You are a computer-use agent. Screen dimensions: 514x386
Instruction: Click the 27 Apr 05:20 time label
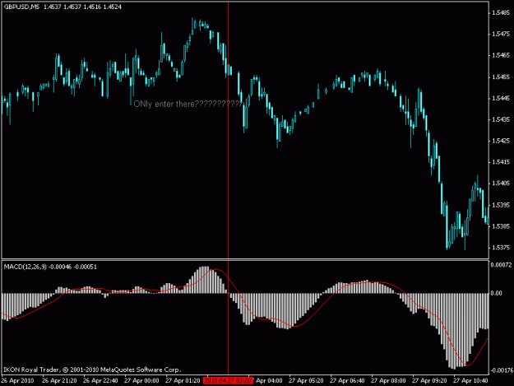click(x=306, y=381)
